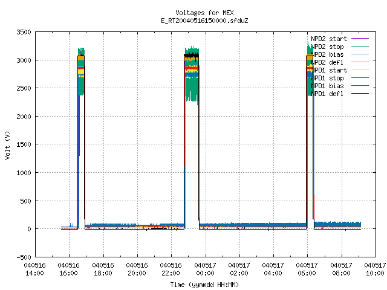
Task: Click the x-axis tick '040516 16:00'
Action: [69, 269]
